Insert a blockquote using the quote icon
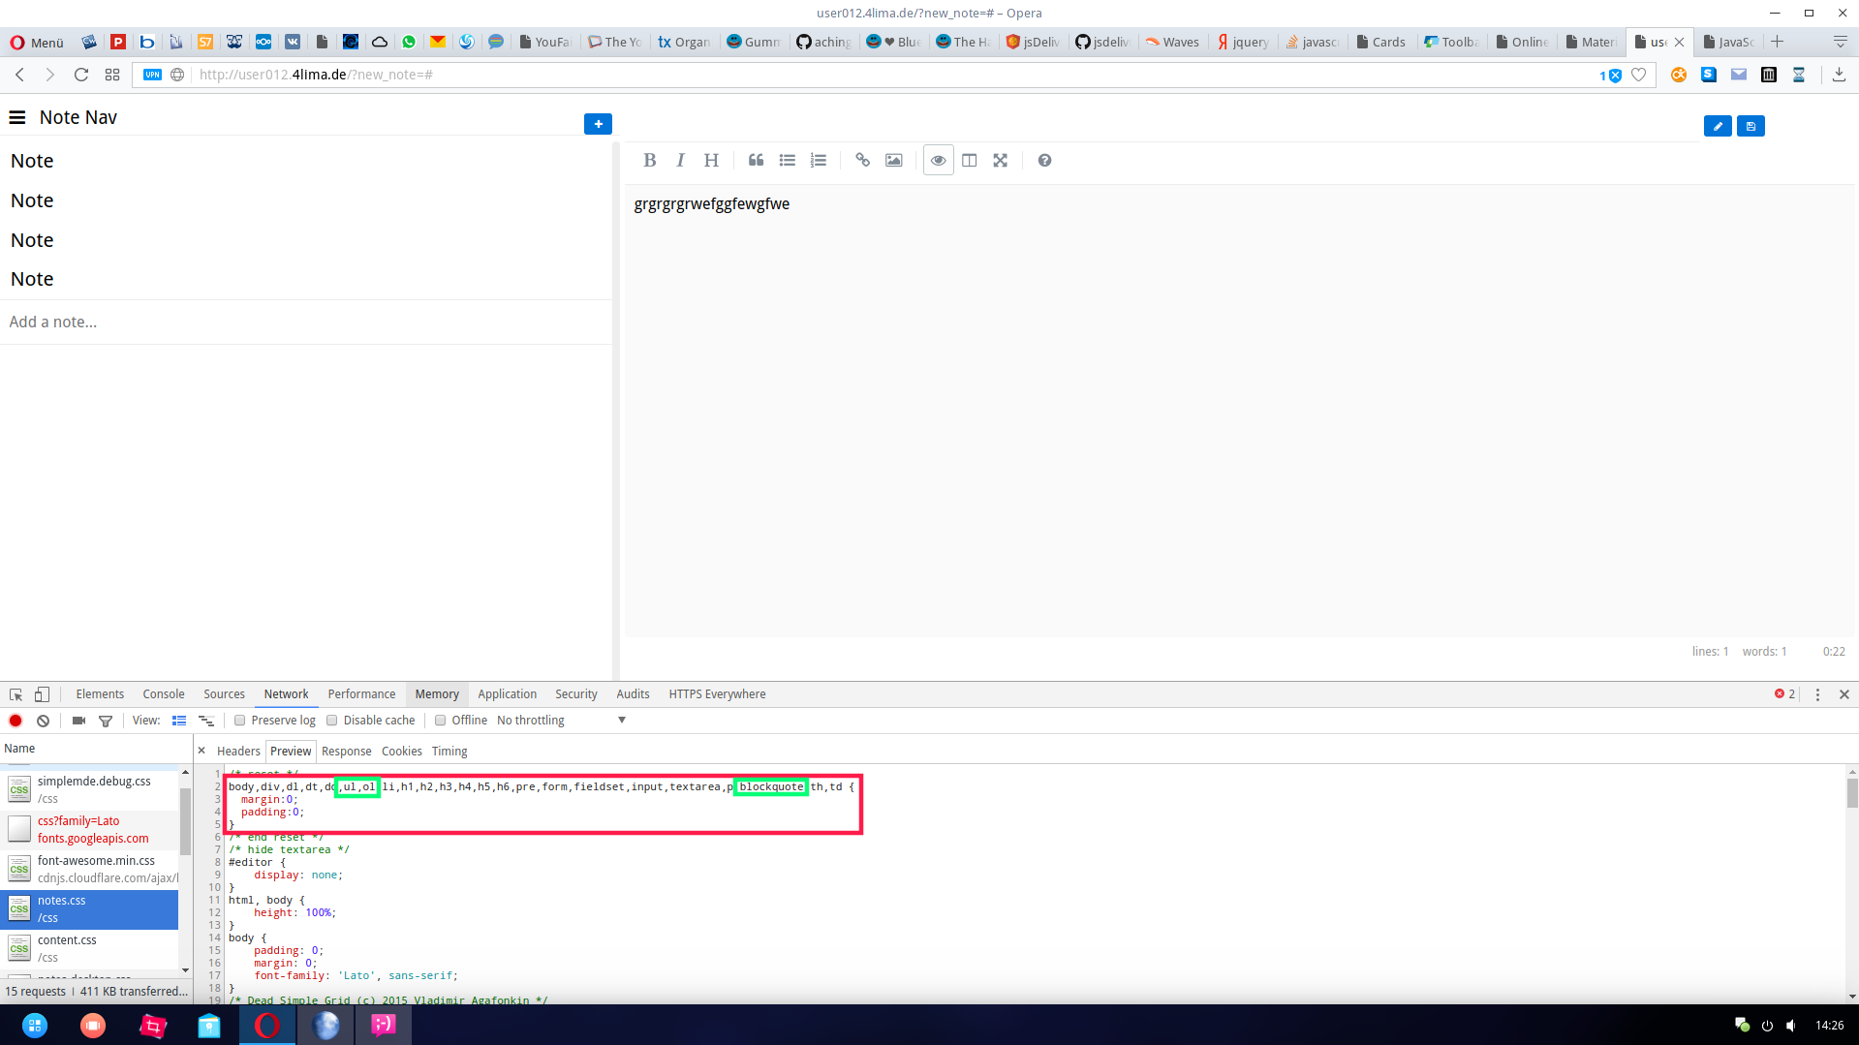 pyautogui.click(x=756, y=161)
